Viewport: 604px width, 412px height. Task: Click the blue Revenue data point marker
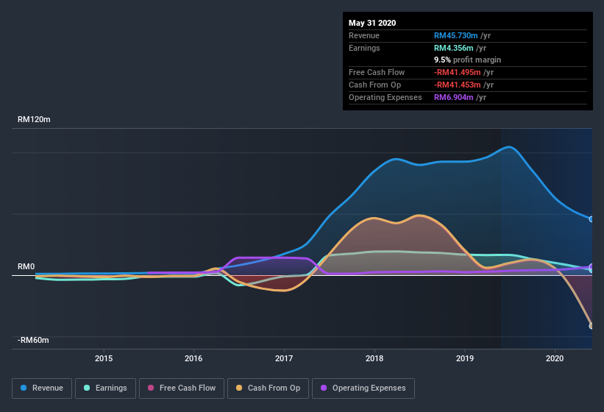[x=591, y=219]
